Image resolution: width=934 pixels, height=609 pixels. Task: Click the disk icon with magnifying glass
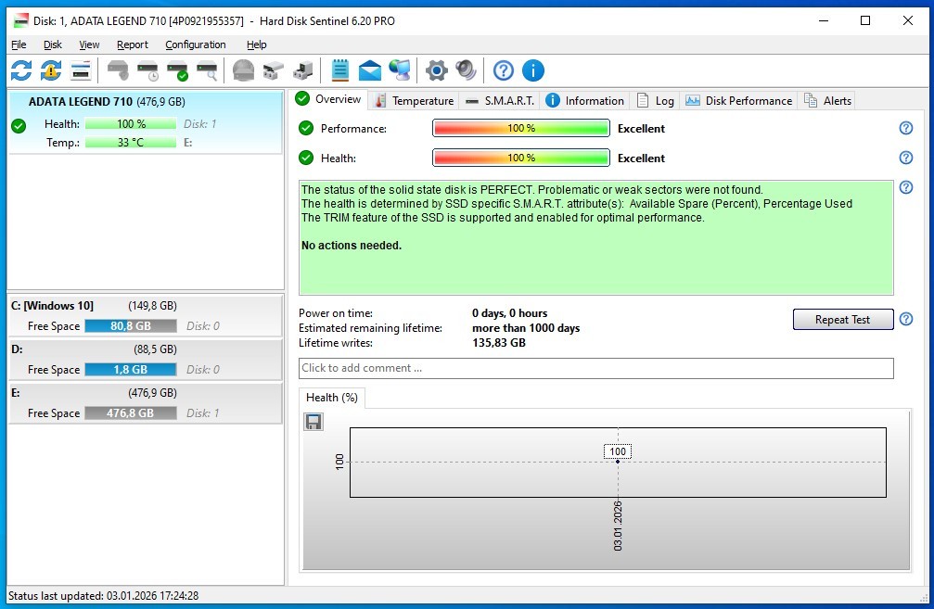tap(207, 70)
